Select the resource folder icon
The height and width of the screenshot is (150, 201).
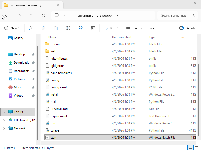pyautogui.click(x=47, y=44)
